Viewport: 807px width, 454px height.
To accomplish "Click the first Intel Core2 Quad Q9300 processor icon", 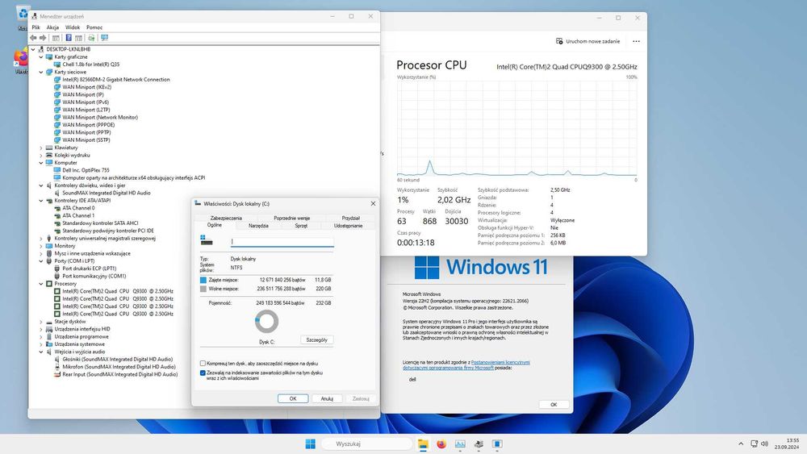I will 57,291.
